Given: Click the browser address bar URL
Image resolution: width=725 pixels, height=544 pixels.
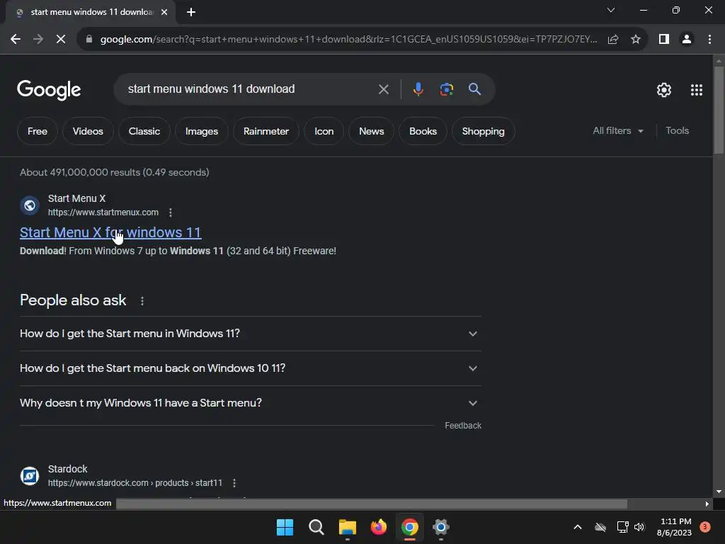Looking at the screenshot, I should (349, 40).
